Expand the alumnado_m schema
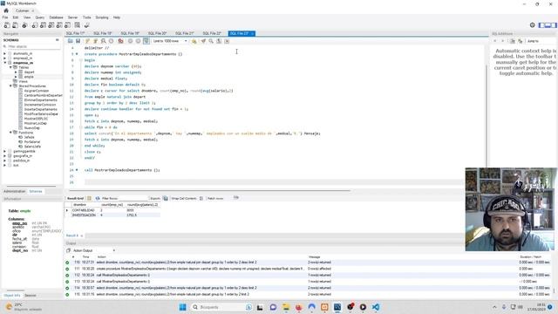This screenshot has height=314, width=558. pyautogui.click(x=4, y=53)
